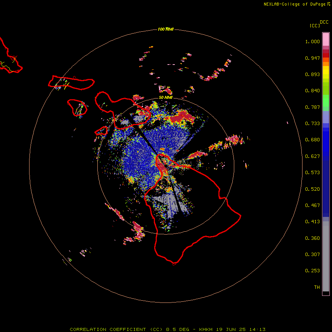The height and width of the screenshot is (332, 332).
Task: Click the 0.360 color scale value
Action: [312, 238]
